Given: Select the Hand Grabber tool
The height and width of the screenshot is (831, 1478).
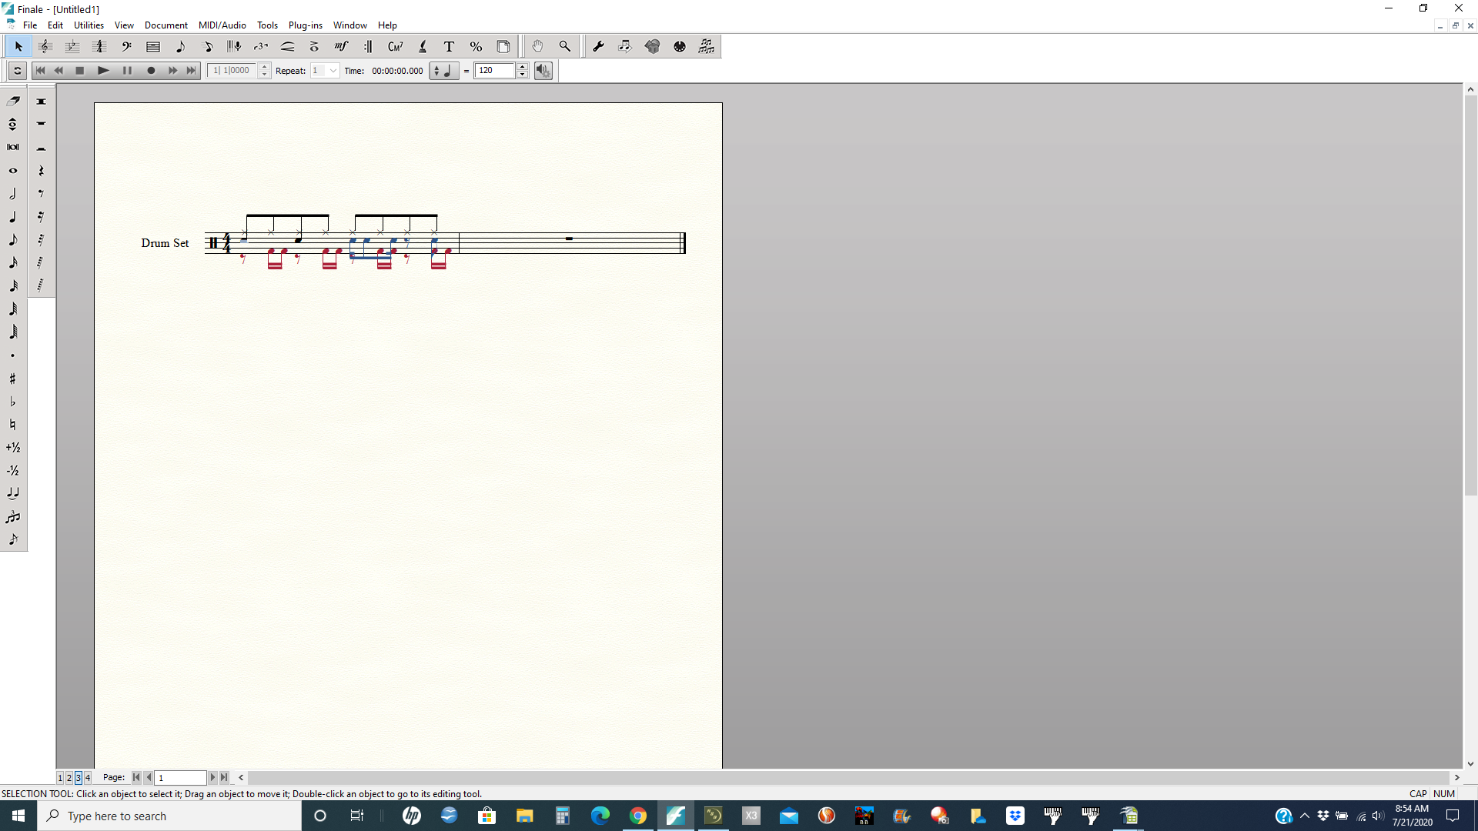Looking at the screenshot, I should point(537,47).
